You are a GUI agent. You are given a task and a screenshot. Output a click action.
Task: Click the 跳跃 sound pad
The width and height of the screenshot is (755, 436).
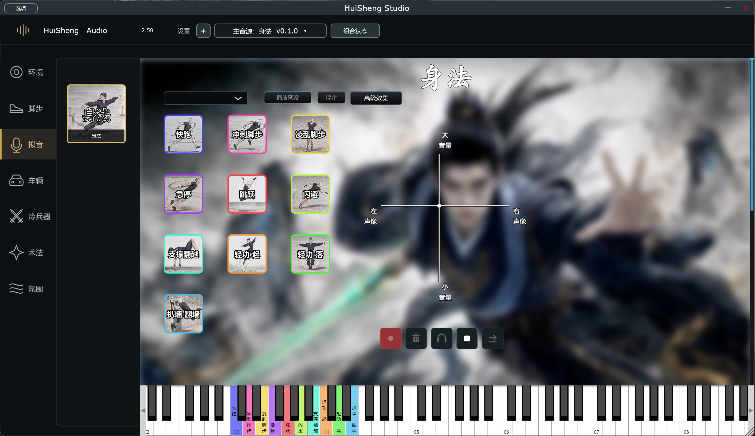(247, 194)
